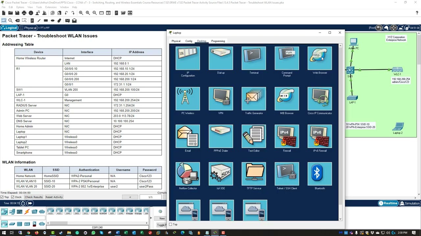
Task: Open the Email app
Action: [188, 136]
